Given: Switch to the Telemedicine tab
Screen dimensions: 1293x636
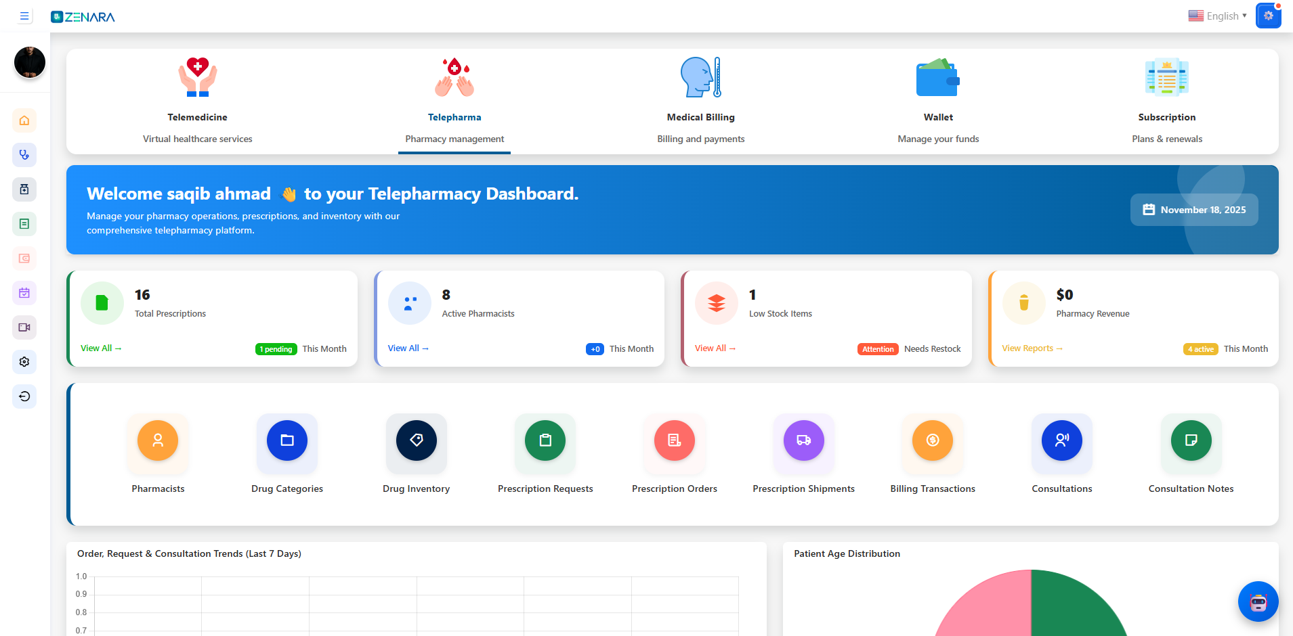Looking at the screenshot, I should coord(197,101).
